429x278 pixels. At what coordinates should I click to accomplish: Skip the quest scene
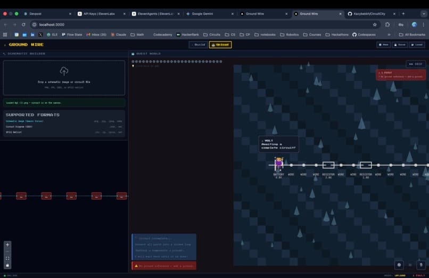pos(416,64)
